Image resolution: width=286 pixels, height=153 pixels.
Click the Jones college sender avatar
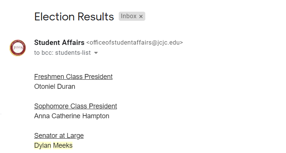coord(18,48)
